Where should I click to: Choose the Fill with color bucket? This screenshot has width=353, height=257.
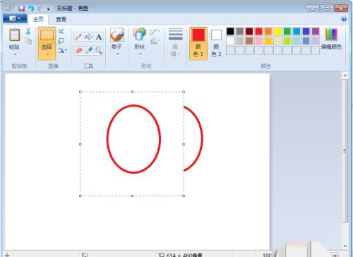(89, 37)
